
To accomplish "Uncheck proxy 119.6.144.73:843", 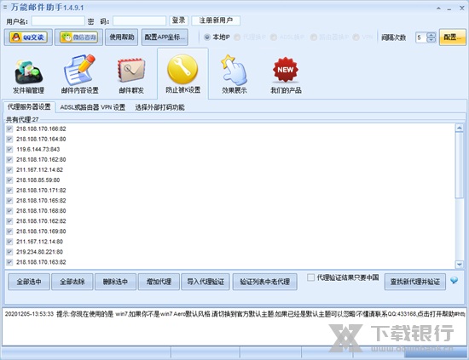I will (x=9, y=149).
